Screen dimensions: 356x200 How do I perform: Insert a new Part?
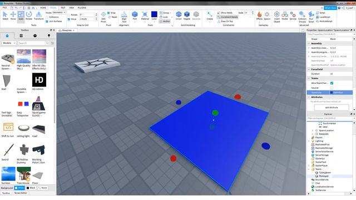(135, 16)
